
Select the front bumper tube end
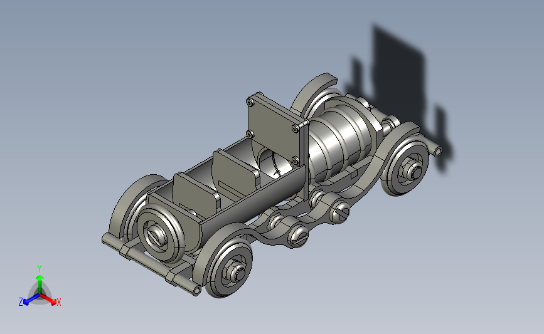point(438,151)
